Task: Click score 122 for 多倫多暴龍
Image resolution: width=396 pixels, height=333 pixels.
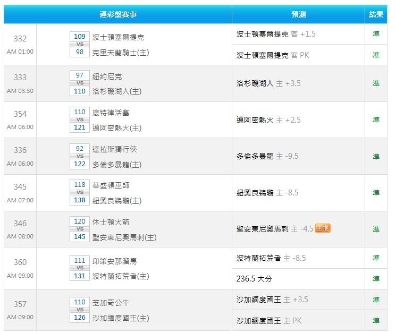Action: (x=80, y=164)
